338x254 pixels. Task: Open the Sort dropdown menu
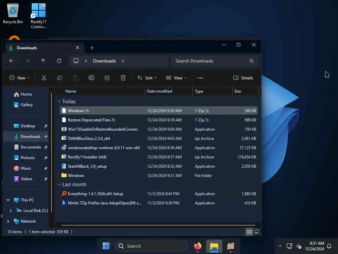click(147, 78)
